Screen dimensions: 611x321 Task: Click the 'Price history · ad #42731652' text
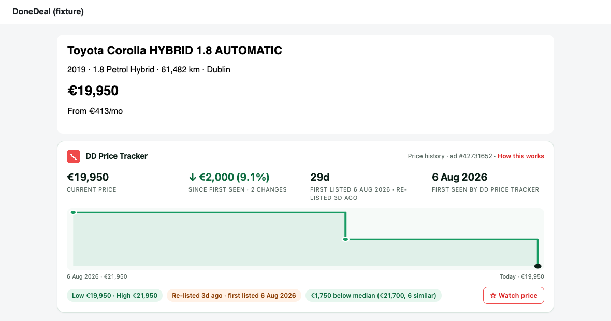click(x=450, y=156)
